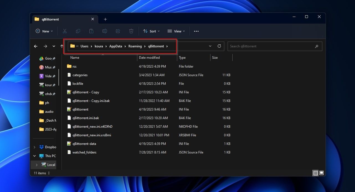Select the Rename icon

[x=105, y=31]
